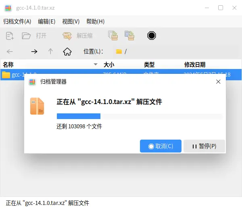Click the 还剩 103098 个文件 text
This screenshot has height=209, width=242.
coord(79,126)
